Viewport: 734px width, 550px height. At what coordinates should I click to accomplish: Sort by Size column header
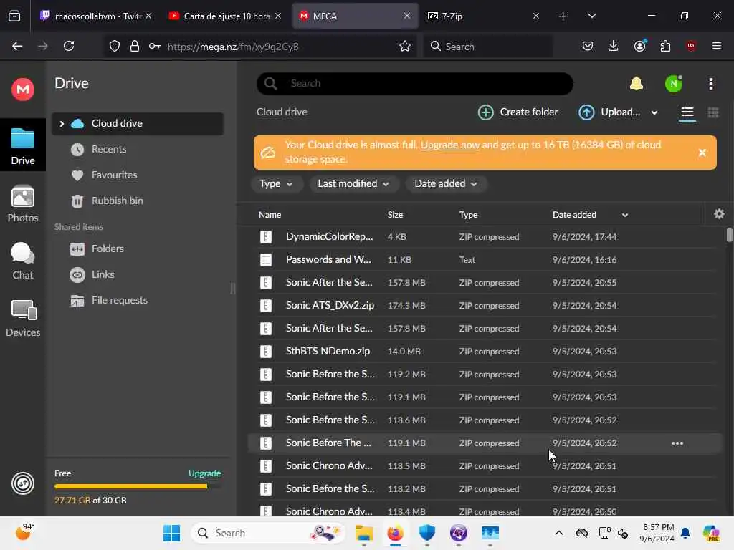pyautogui.click(x=395, y=215)
